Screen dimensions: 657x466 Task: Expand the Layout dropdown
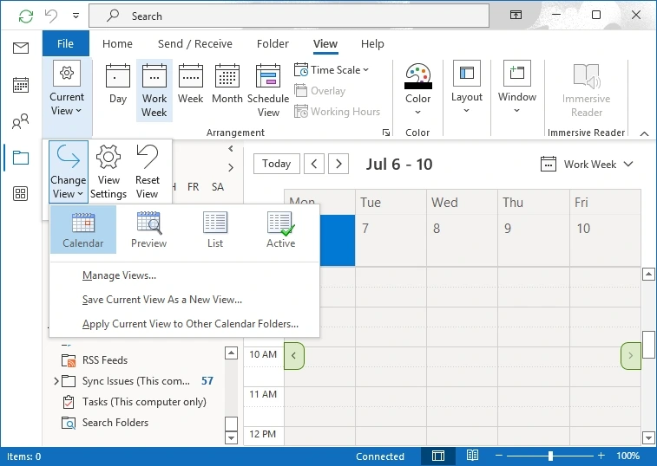click(466, 87)
